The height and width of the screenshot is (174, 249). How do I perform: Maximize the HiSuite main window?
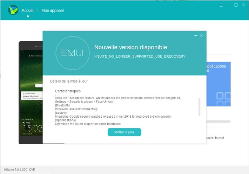point(236,5)
